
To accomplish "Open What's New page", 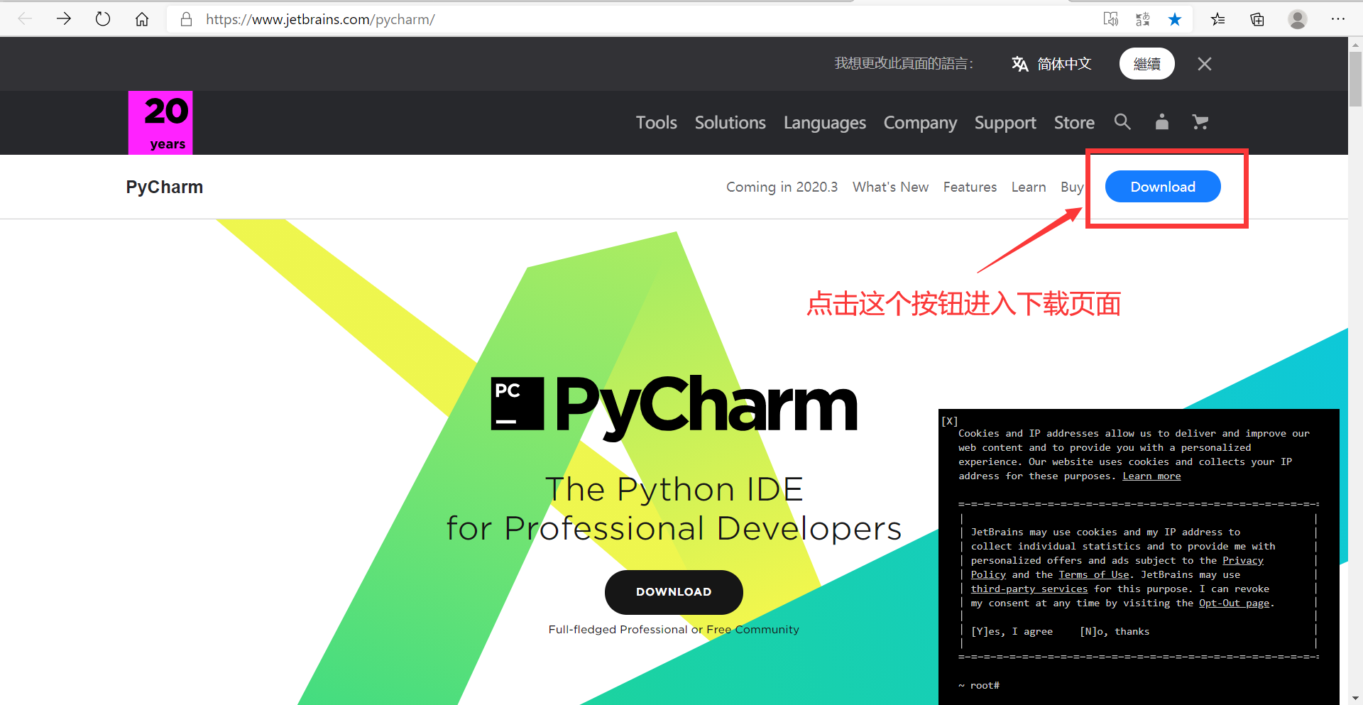I will (890, 187).
